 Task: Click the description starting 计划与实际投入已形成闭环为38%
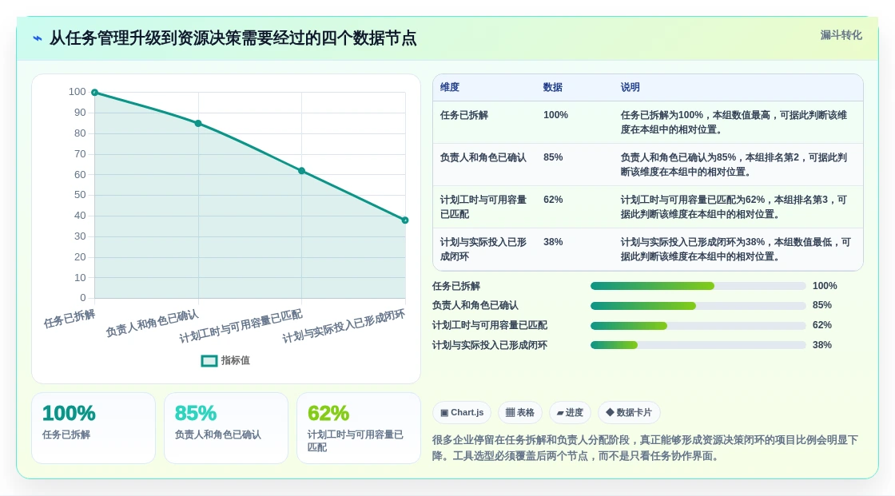(x=735, y=249)
